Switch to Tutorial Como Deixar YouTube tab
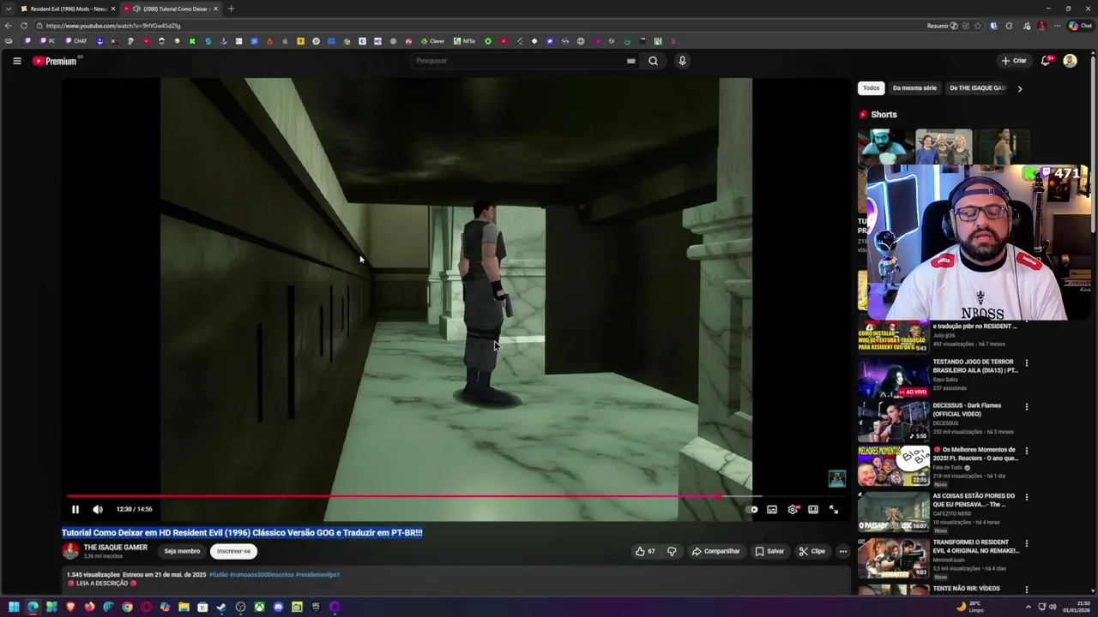 pyautogui.click(x=170, y=9)
